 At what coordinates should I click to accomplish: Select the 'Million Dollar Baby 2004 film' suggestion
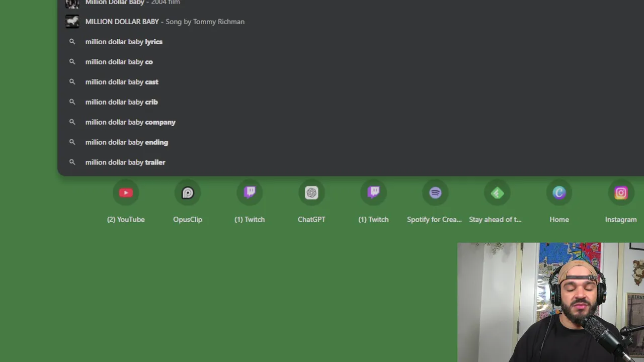pyautogui.click(x=351, y=4)
